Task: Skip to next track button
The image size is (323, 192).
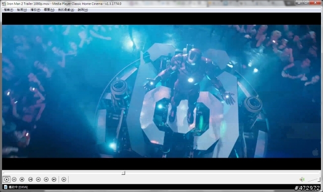Action: pos(54,179)
